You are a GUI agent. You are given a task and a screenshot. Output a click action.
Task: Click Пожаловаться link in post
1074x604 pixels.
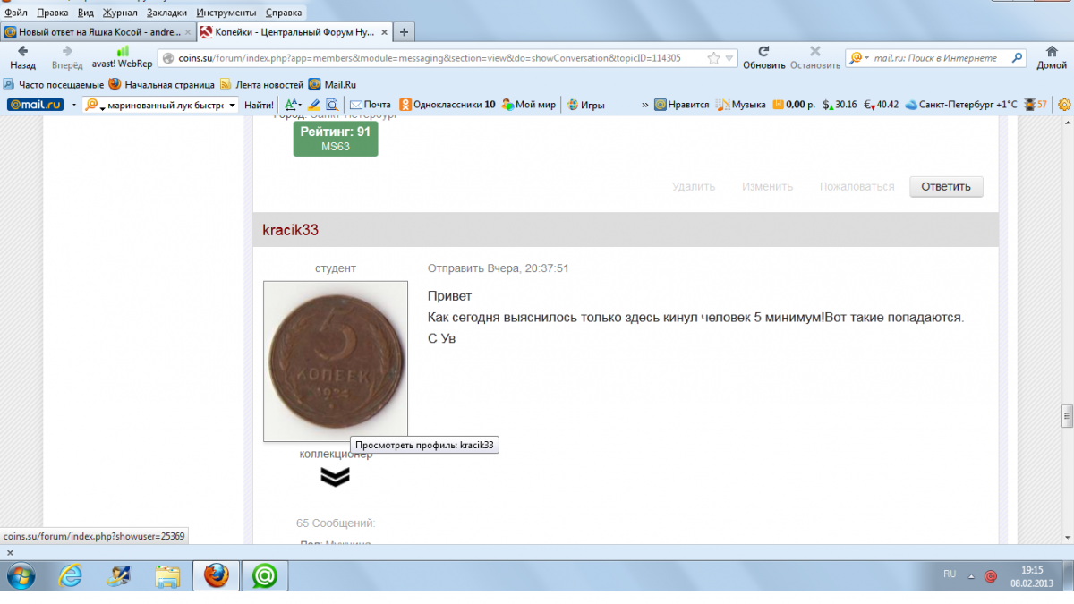pos(857,186)
